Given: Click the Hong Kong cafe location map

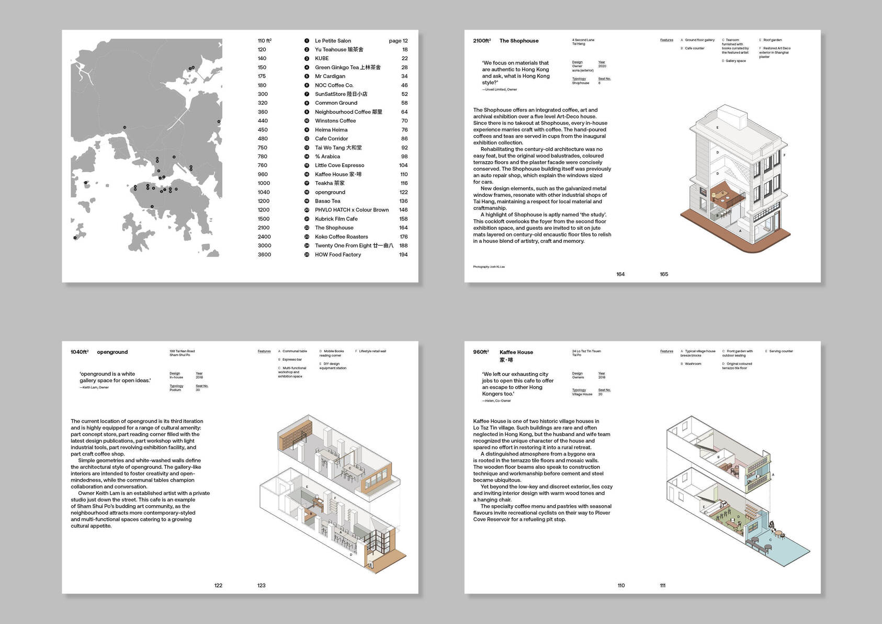Looking at the screenshot, I should coord(146,148).
